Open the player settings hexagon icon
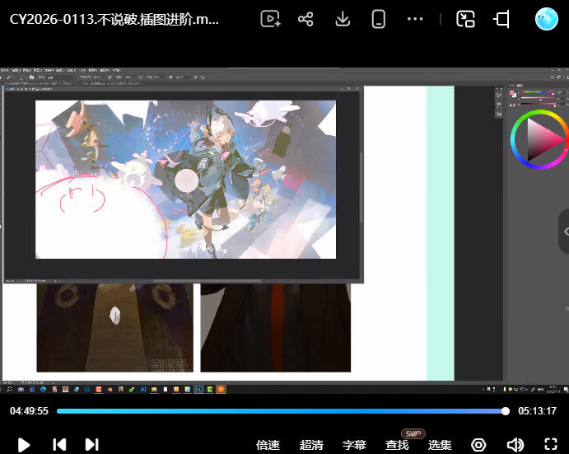This screenshot has height=454, width=569. (478, 445)
